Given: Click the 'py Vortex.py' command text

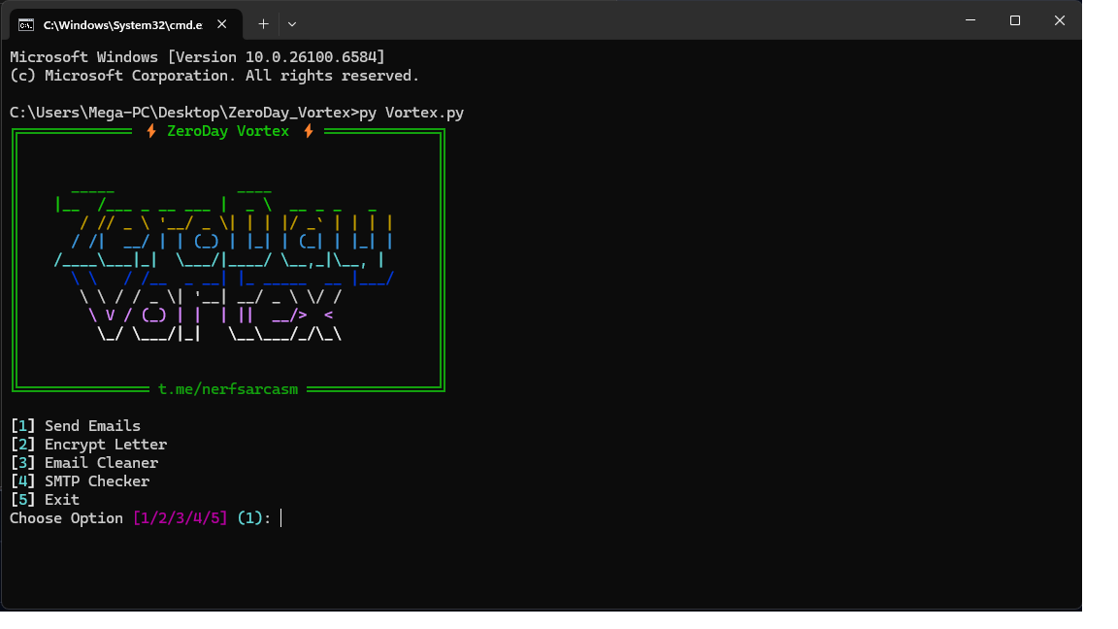Looking at the screenshot, I should pyautogui.click(x=411, y=113).
